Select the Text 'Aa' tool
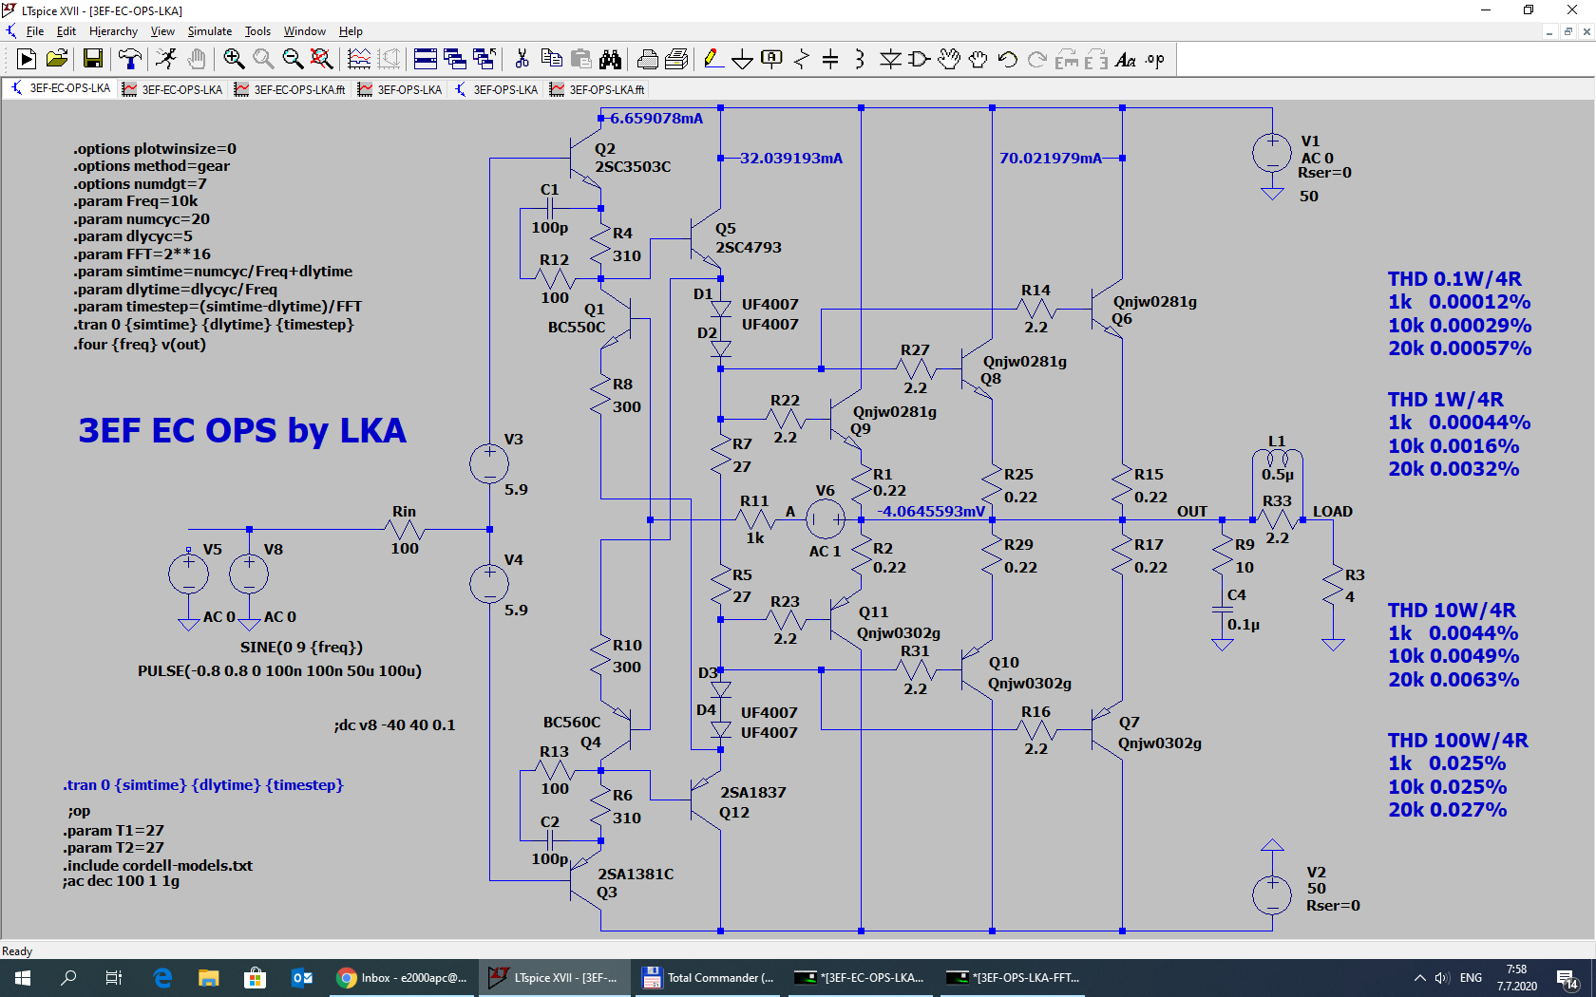This screenshot has width=1596, height=997. [x=1126, y=60]
